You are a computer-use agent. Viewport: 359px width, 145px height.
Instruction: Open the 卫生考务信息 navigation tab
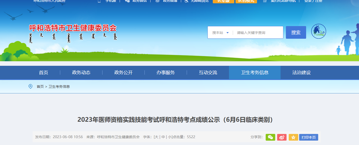point(255,73)
